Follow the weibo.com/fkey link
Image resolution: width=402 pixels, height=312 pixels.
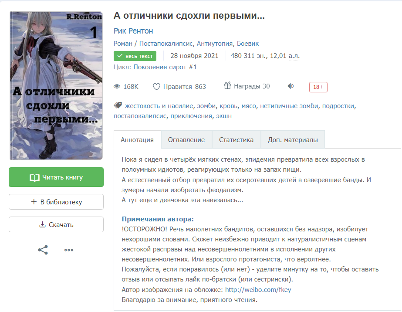point(258,290)
